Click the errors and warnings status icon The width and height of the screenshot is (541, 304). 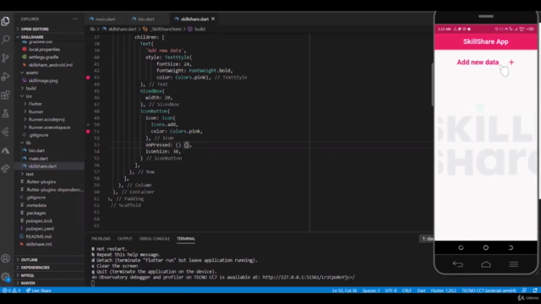coord(11,290)
